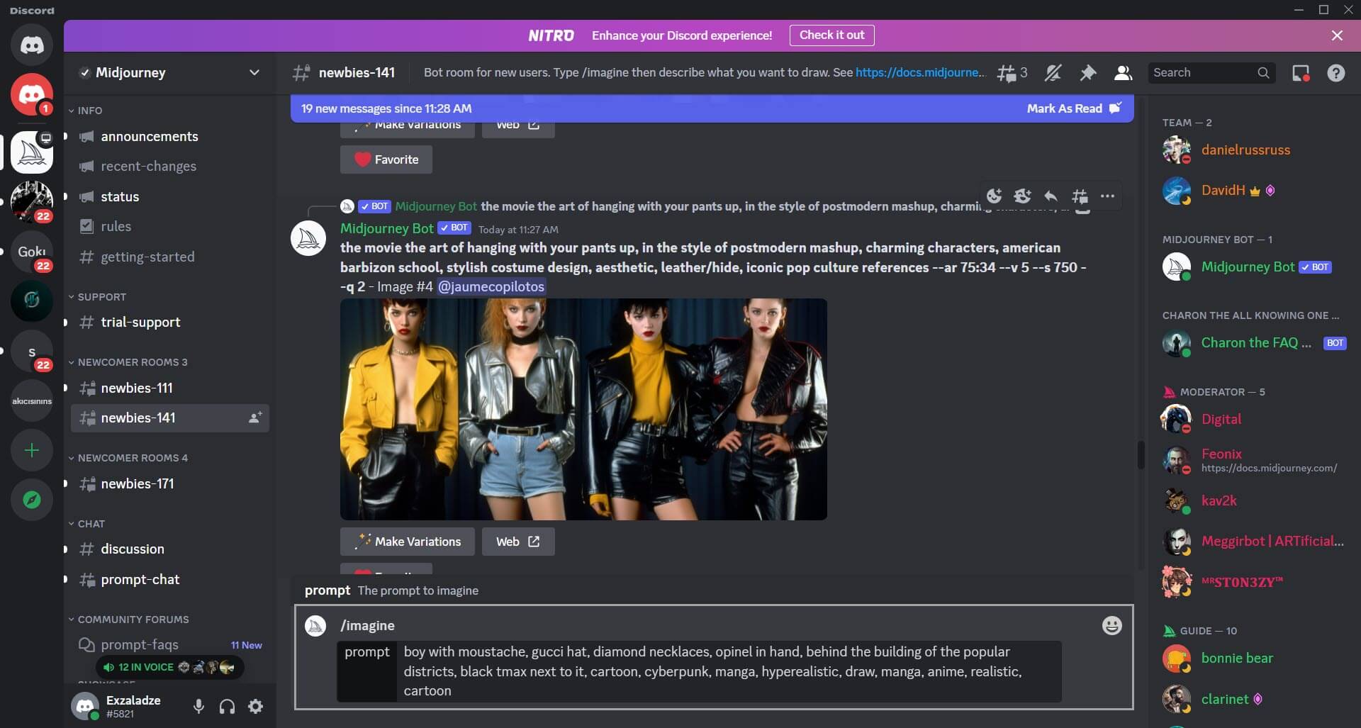Click the 12 IN VOICE indicator
1361x728 pixels.
[x=170, y=667]
